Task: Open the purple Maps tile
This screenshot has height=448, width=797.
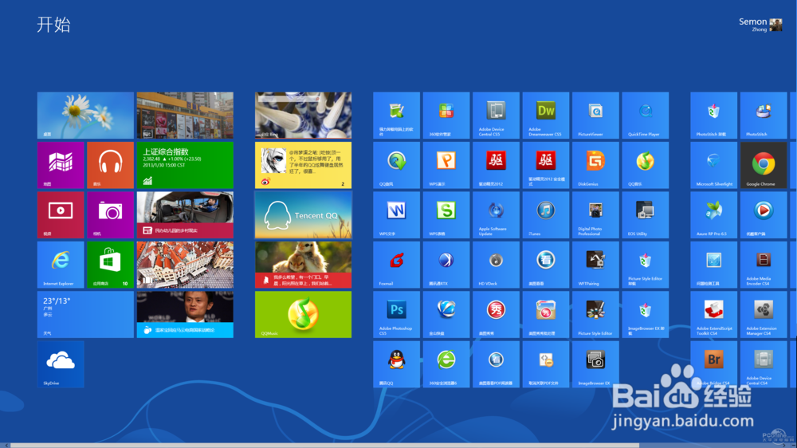Action: [x=61, y=165]
